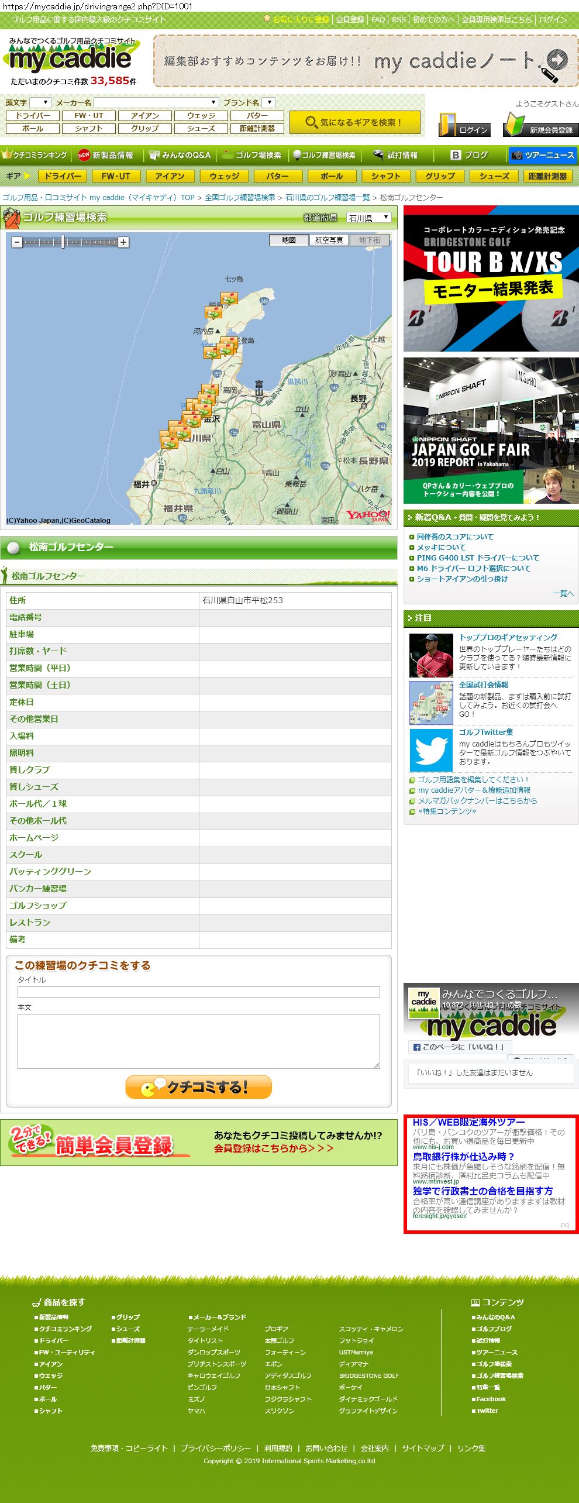Click 一覧へ link in Q&A box

click(564, 593)
